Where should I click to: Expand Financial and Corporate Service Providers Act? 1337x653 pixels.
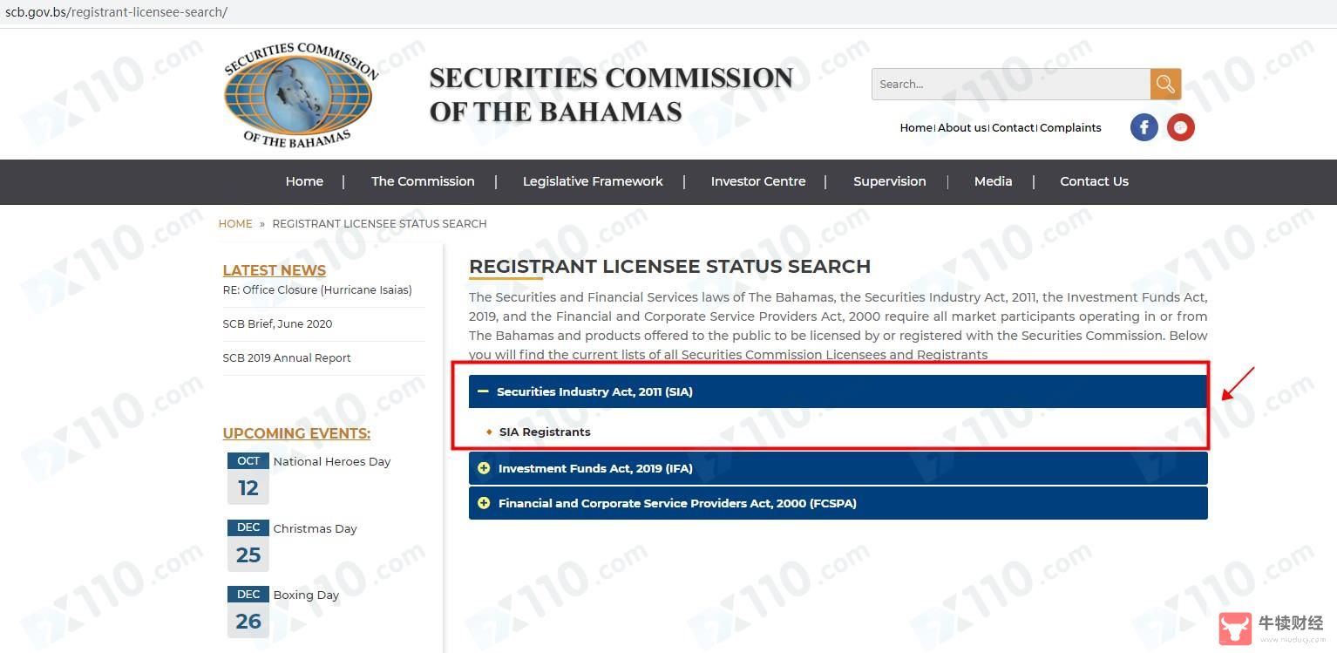838,503
